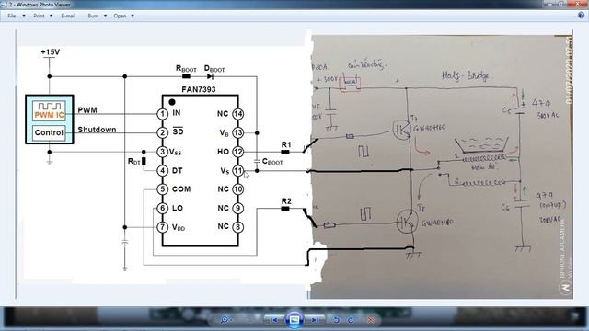Rotate picture counterclockwise
Screen dimensions: 589x331
pos(336,320)
